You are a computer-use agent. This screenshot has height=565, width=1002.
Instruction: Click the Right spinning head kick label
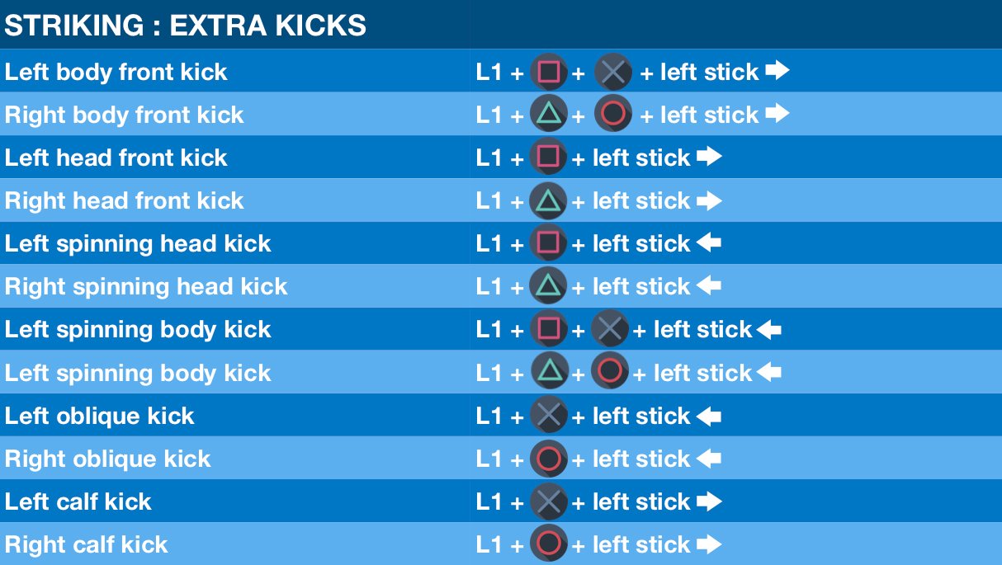(x=146, y=286)
